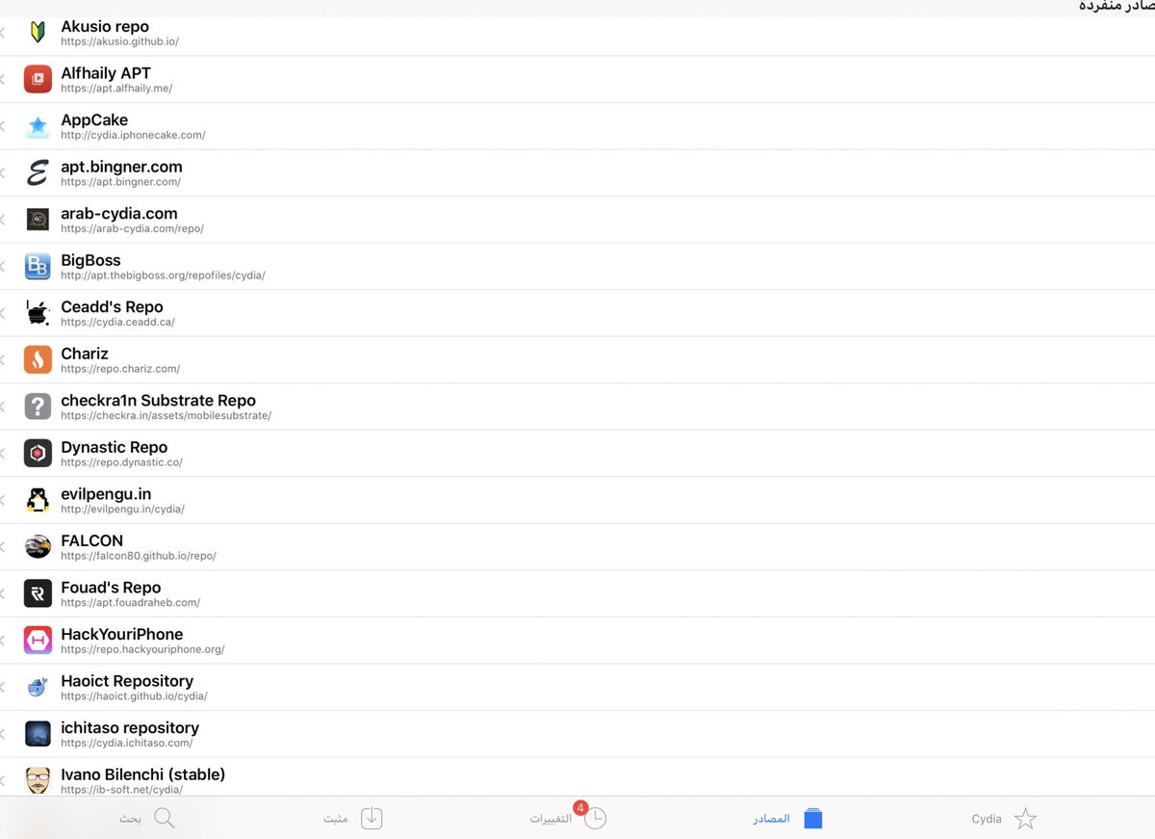Click URL http://apt.thebigboss.org/repofiles/cydia/

pos(163,275)
